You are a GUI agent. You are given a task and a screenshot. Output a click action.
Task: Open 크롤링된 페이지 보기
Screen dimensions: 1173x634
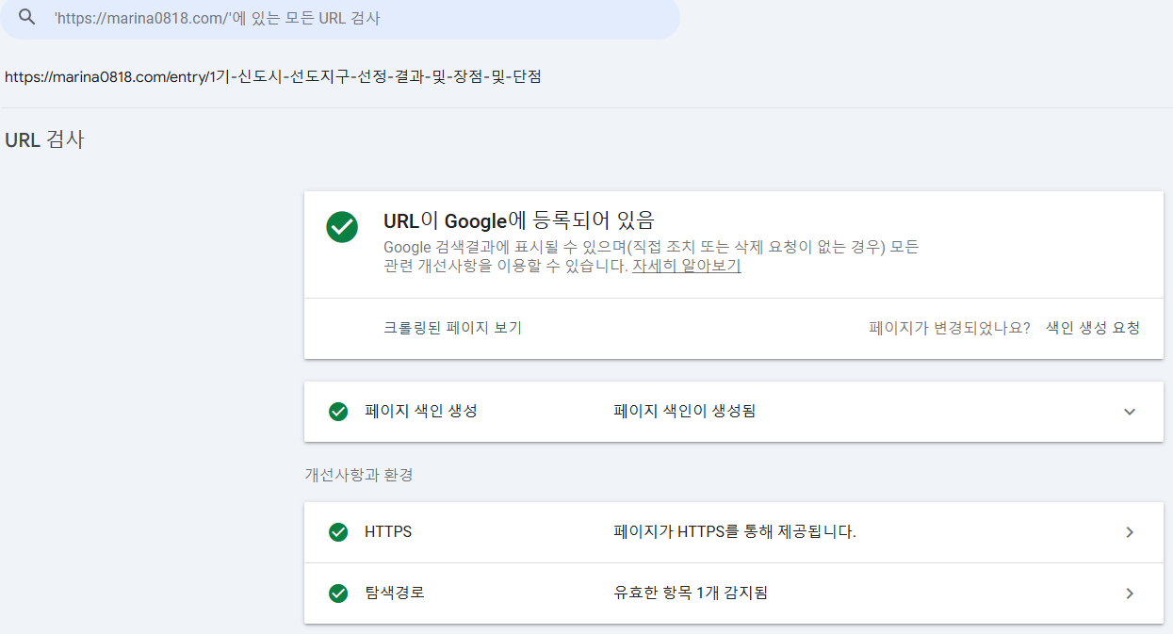pyautogui.click(x=452, y=328)
